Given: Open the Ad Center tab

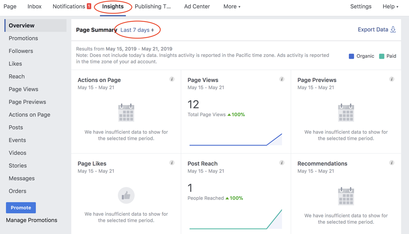Looking at the screenshot, I should click(x=197, y=6).
